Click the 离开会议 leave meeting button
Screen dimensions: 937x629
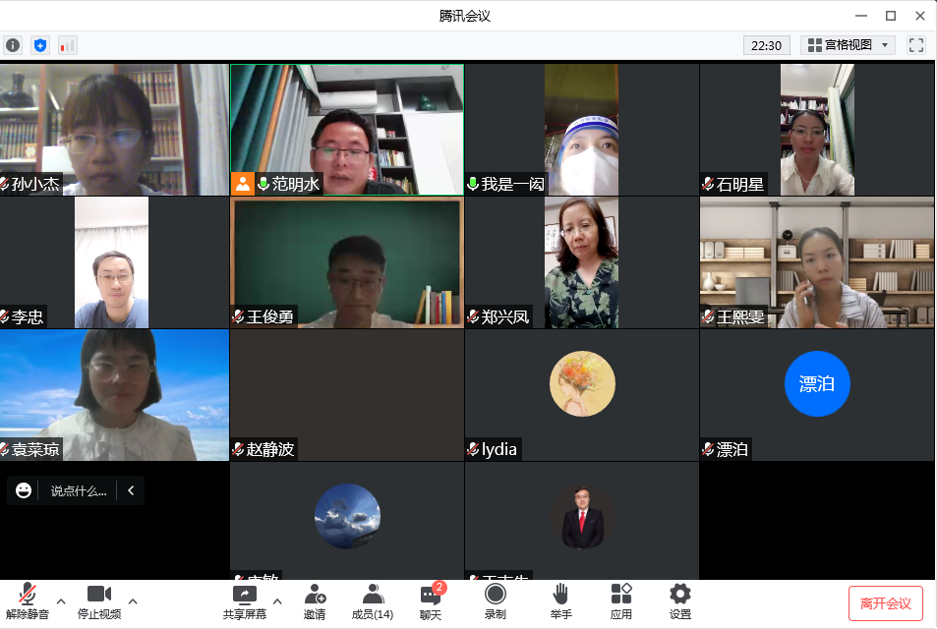[x=885, y=602]
